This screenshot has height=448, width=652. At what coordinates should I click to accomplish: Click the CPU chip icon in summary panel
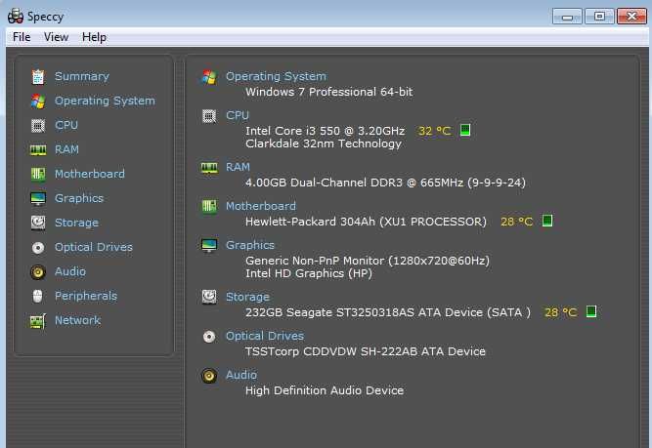tap(209, 116)
